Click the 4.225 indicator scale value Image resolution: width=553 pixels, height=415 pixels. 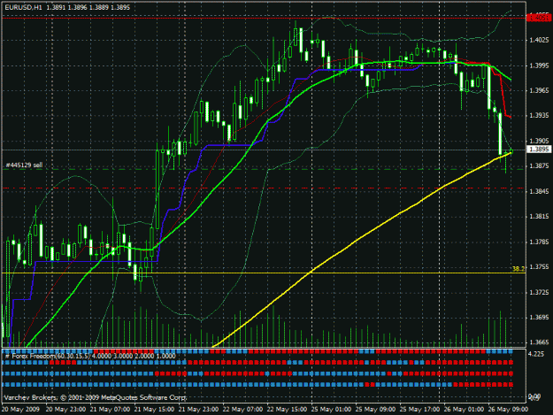536,354
